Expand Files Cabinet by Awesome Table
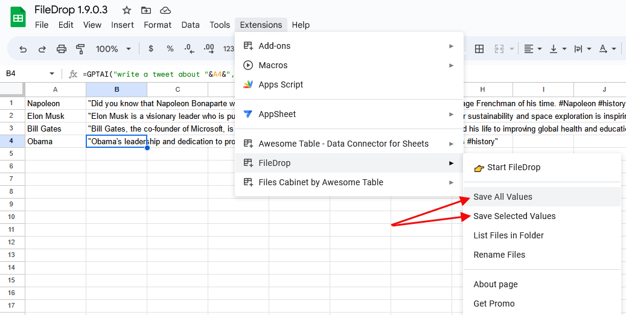Screen dimensions: 626x315 (x=349, y=182)
